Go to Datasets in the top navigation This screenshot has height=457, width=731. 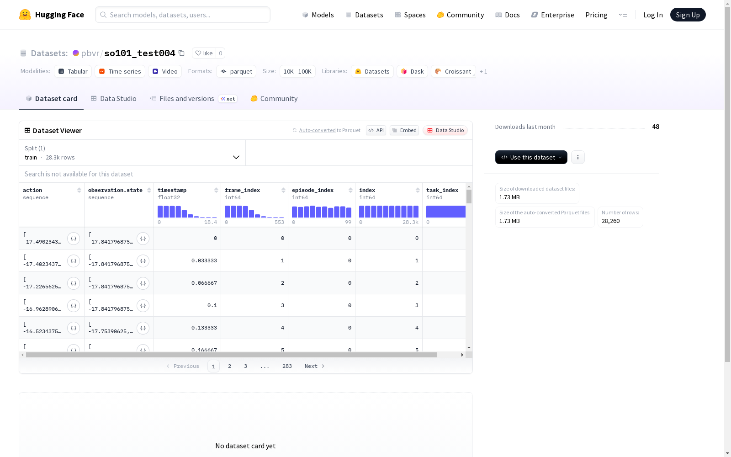click(x=364, y=15)
